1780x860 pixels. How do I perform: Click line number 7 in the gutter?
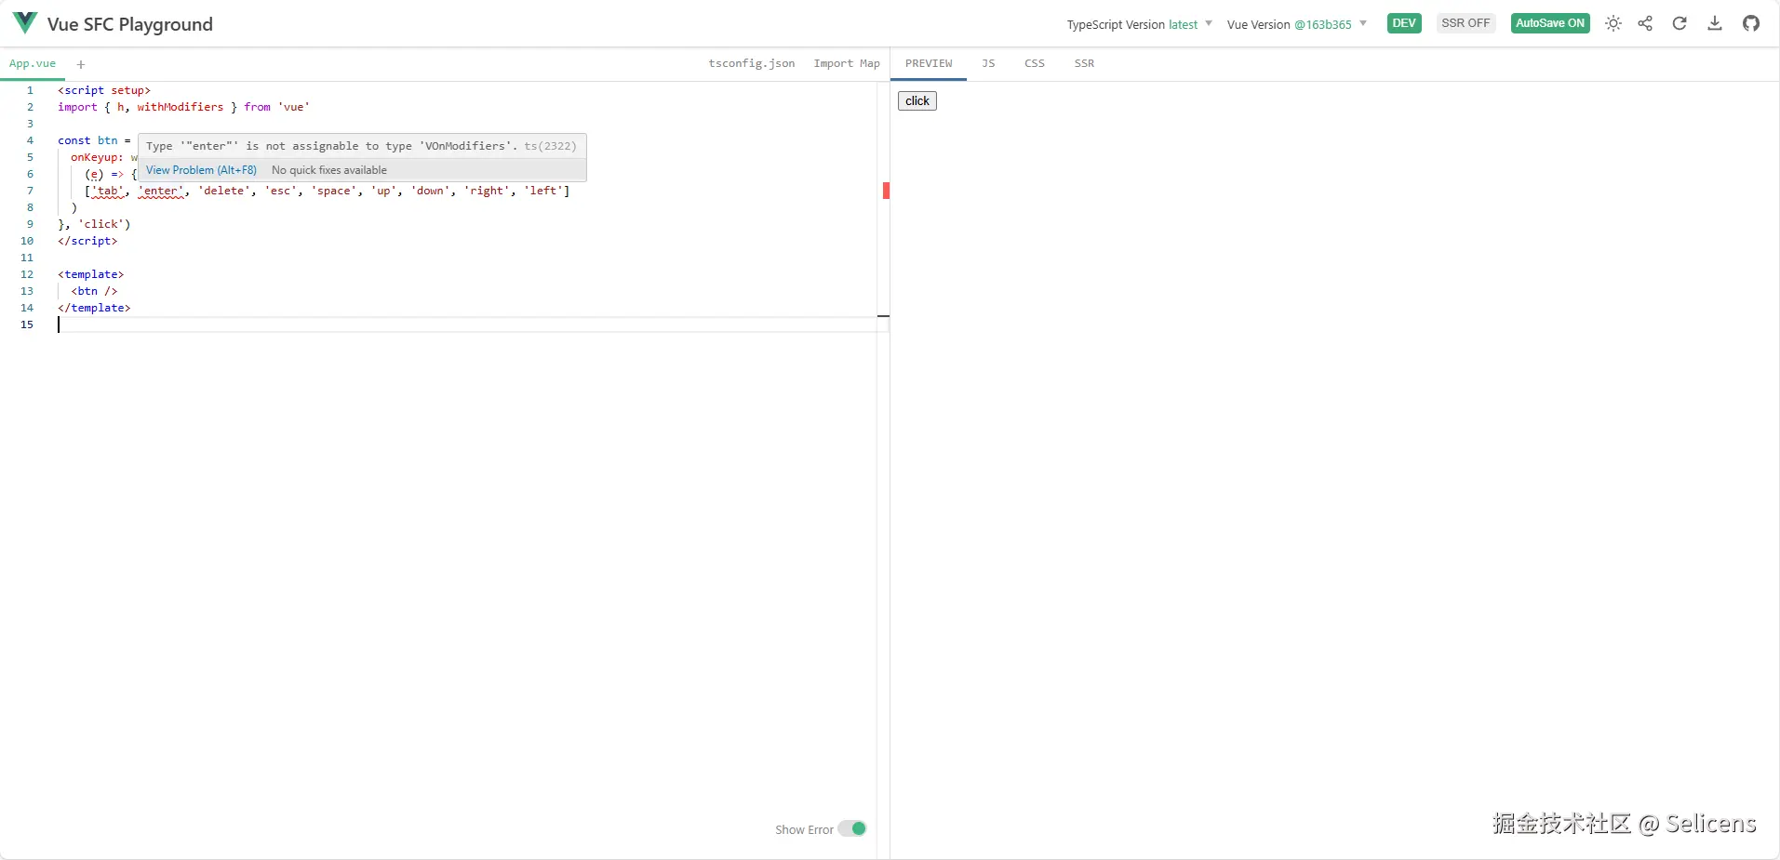[x=30, y=191]
